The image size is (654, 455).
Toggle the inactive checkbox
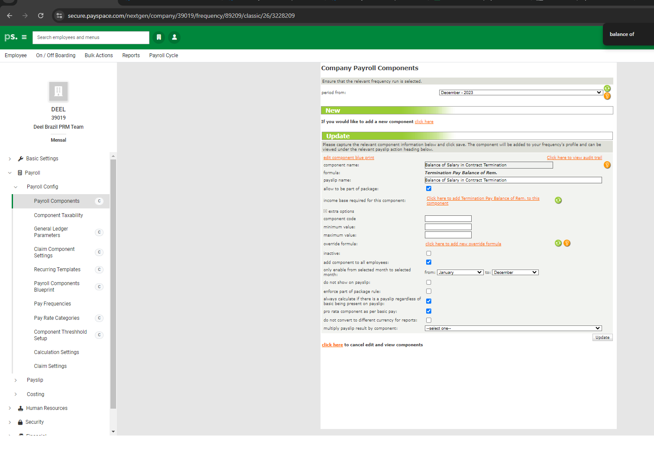[429, 253]
